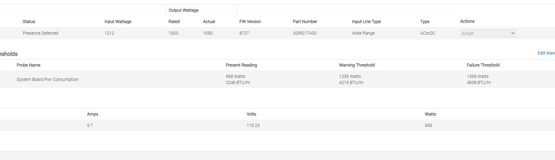Click the Volts column header
The width and height of the screenshot is (555, 160).
251,114
